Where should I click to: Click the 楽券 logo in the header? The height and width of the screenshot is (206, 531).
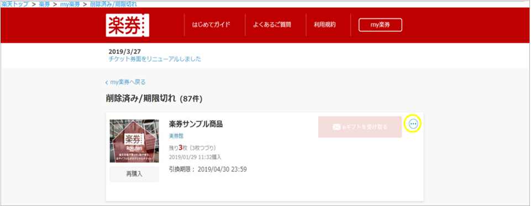[127, 25]
